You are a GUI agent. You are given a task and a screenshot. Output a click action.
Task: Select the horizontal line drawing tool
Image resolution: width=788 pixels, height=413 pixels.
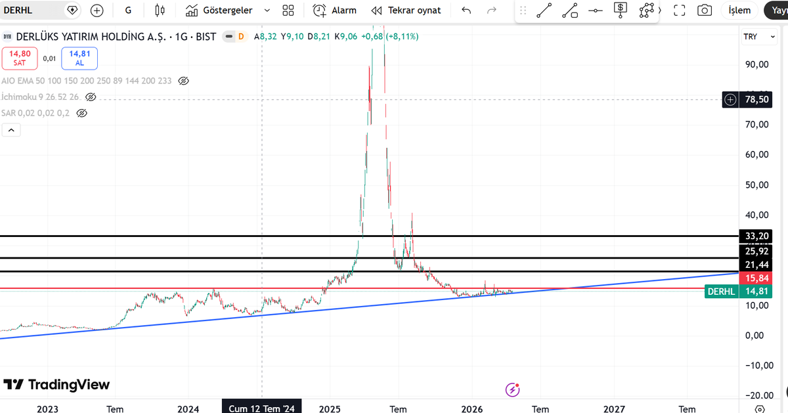point(596,10)
